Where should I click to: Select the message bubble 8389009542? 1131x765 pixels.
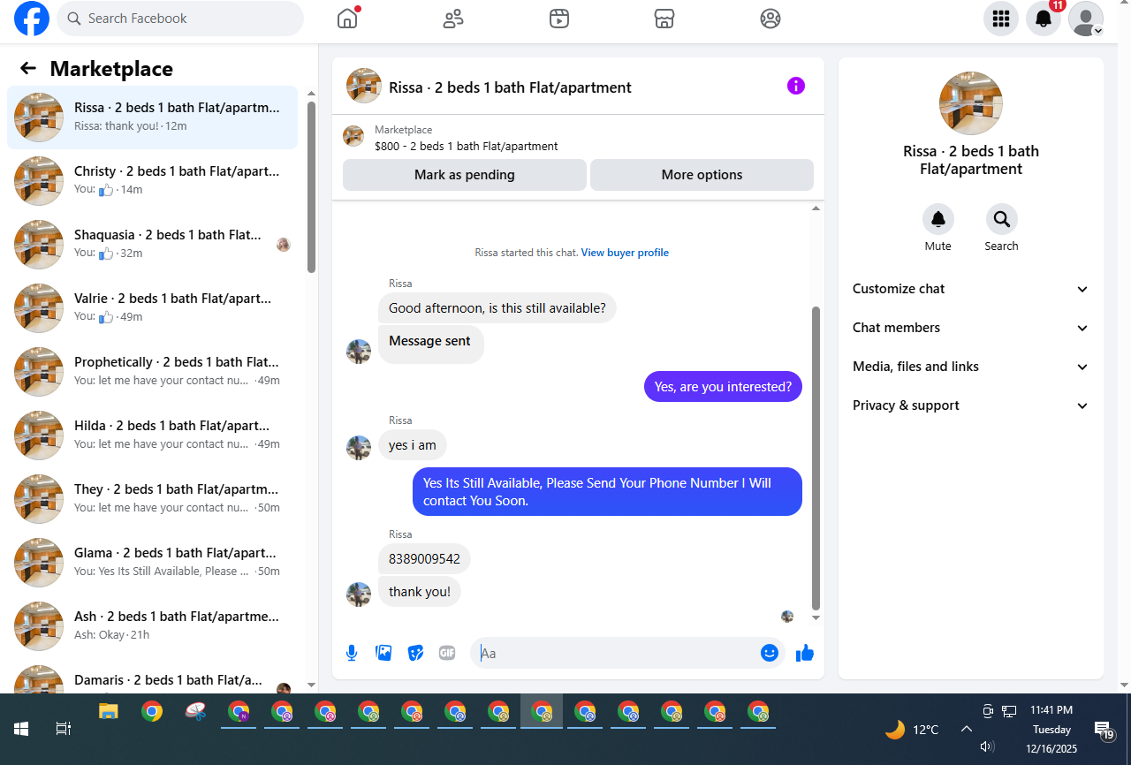coord(424,559)
